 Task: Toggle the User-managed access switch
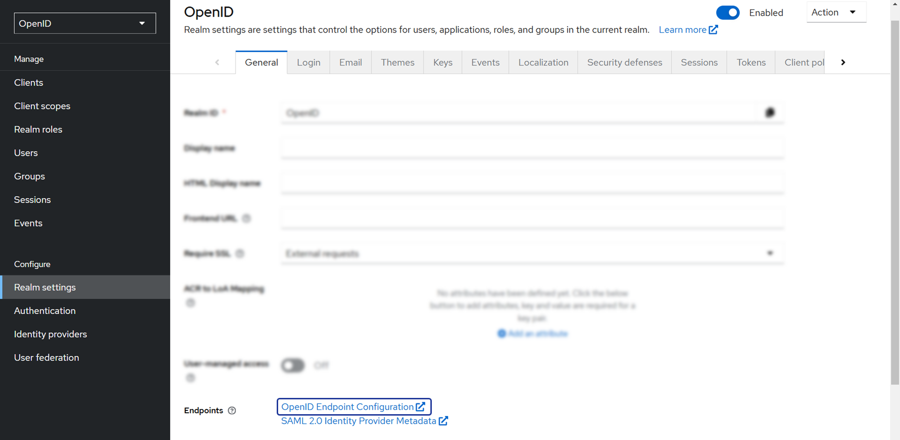pyautogui.click(x=293, y=365)
